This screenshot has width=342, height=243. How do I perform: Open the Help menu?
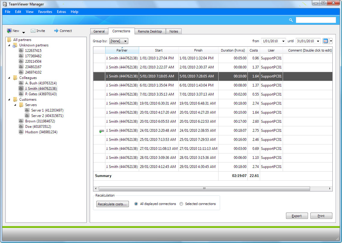pyautogui.click(x=74, y=12)
